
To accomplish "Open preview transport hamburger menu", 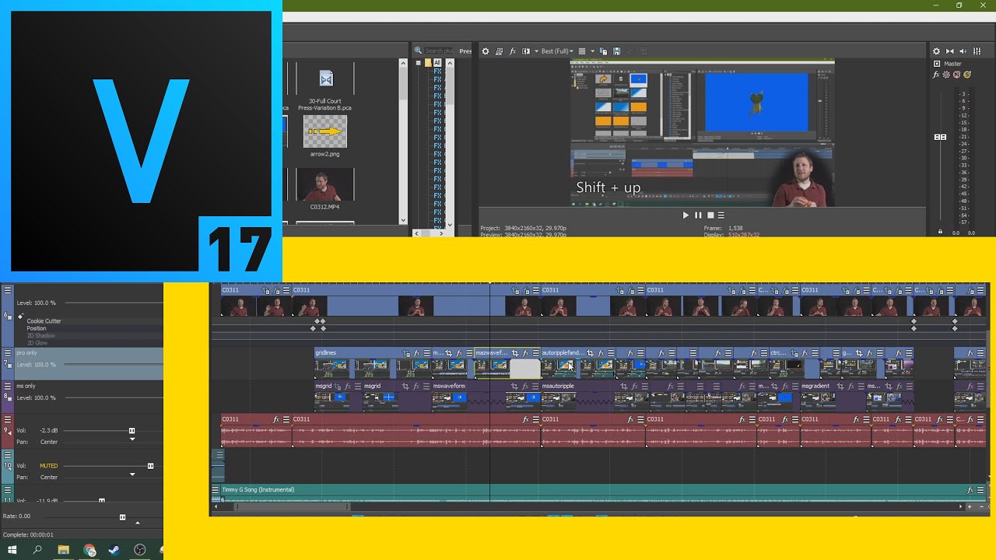I will tap(721, 215).
